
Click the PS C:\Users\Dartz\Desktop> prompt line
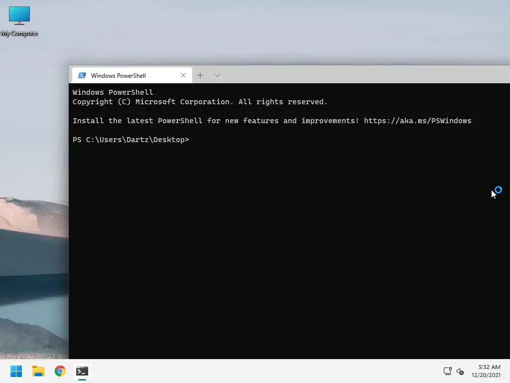tap(131, 140)
